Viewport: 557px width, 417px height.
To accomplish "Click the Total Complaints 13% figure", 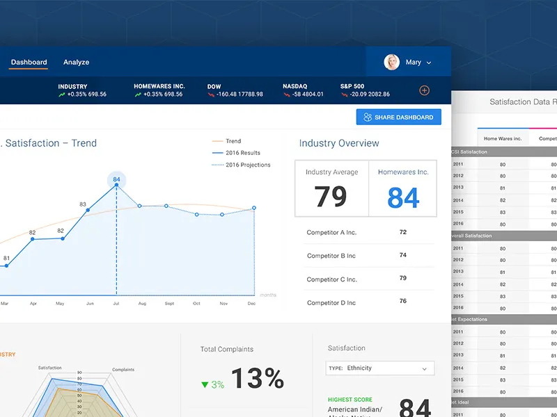I will pos(258,378).
